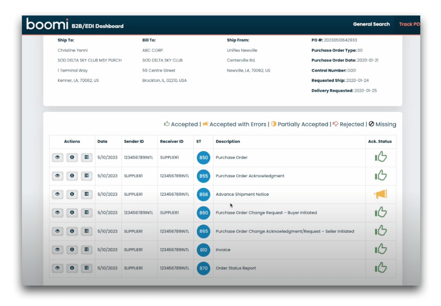
Task: Click the Description column header
Action: point(228,141)
